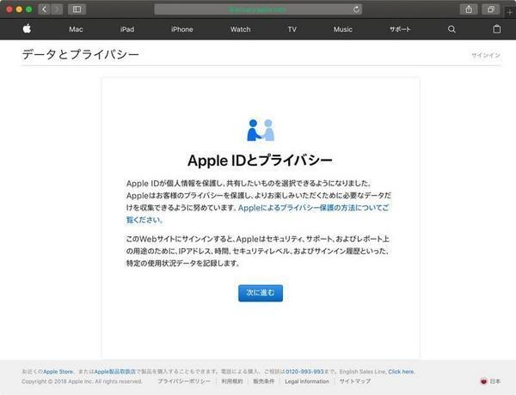516x395 pixels.
Task: Follow the Click here footer link
Action: [401, 372]
